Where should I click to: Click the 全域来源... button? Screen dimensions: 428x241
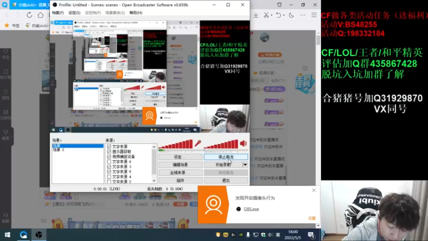[x=180, y=172]
